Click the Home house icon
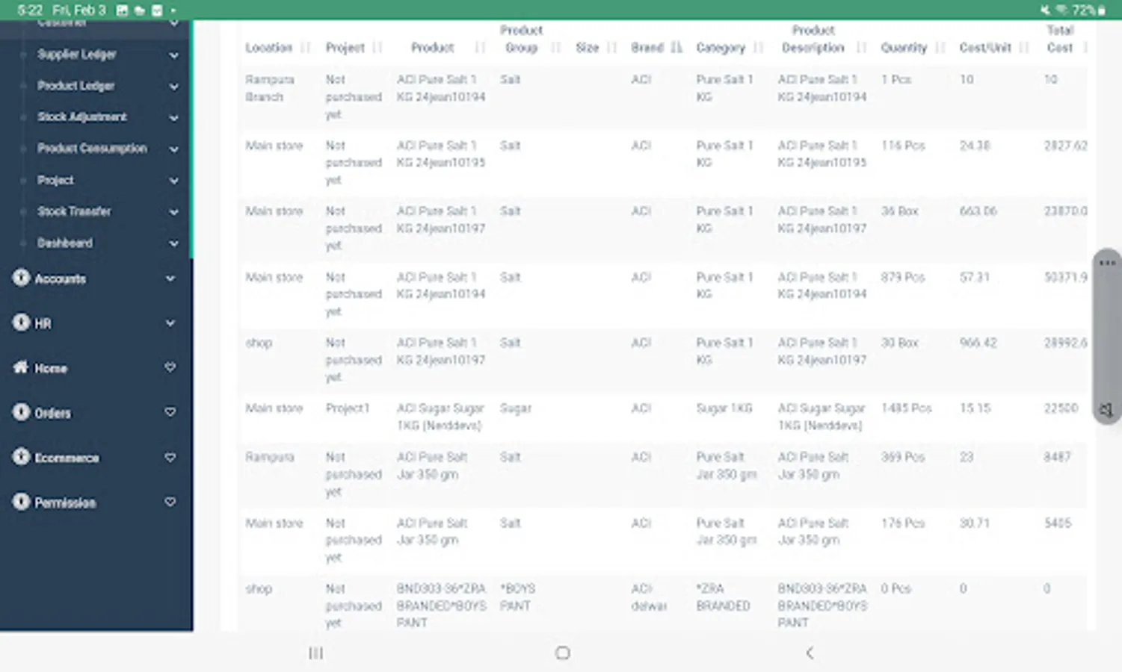This screenshot has height=672, width=1122. (x=21, y=367)
